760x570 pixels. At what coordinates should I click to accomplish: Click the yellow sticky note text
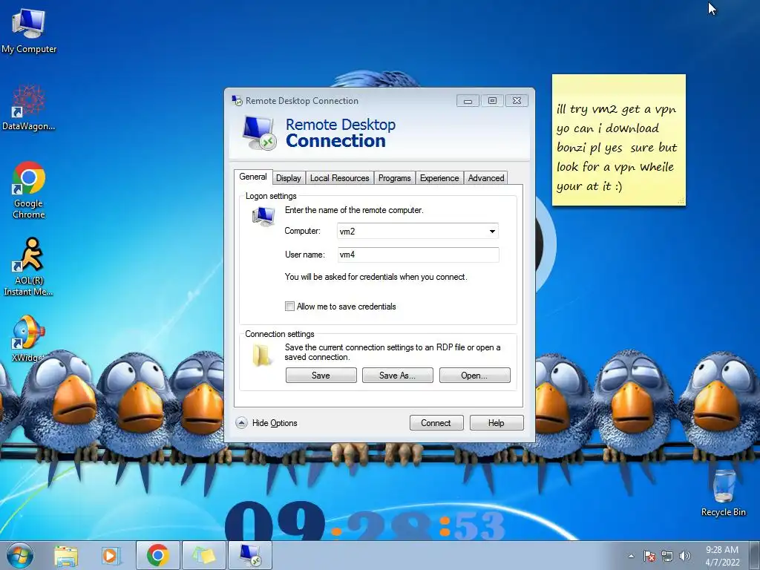[616, 148]
